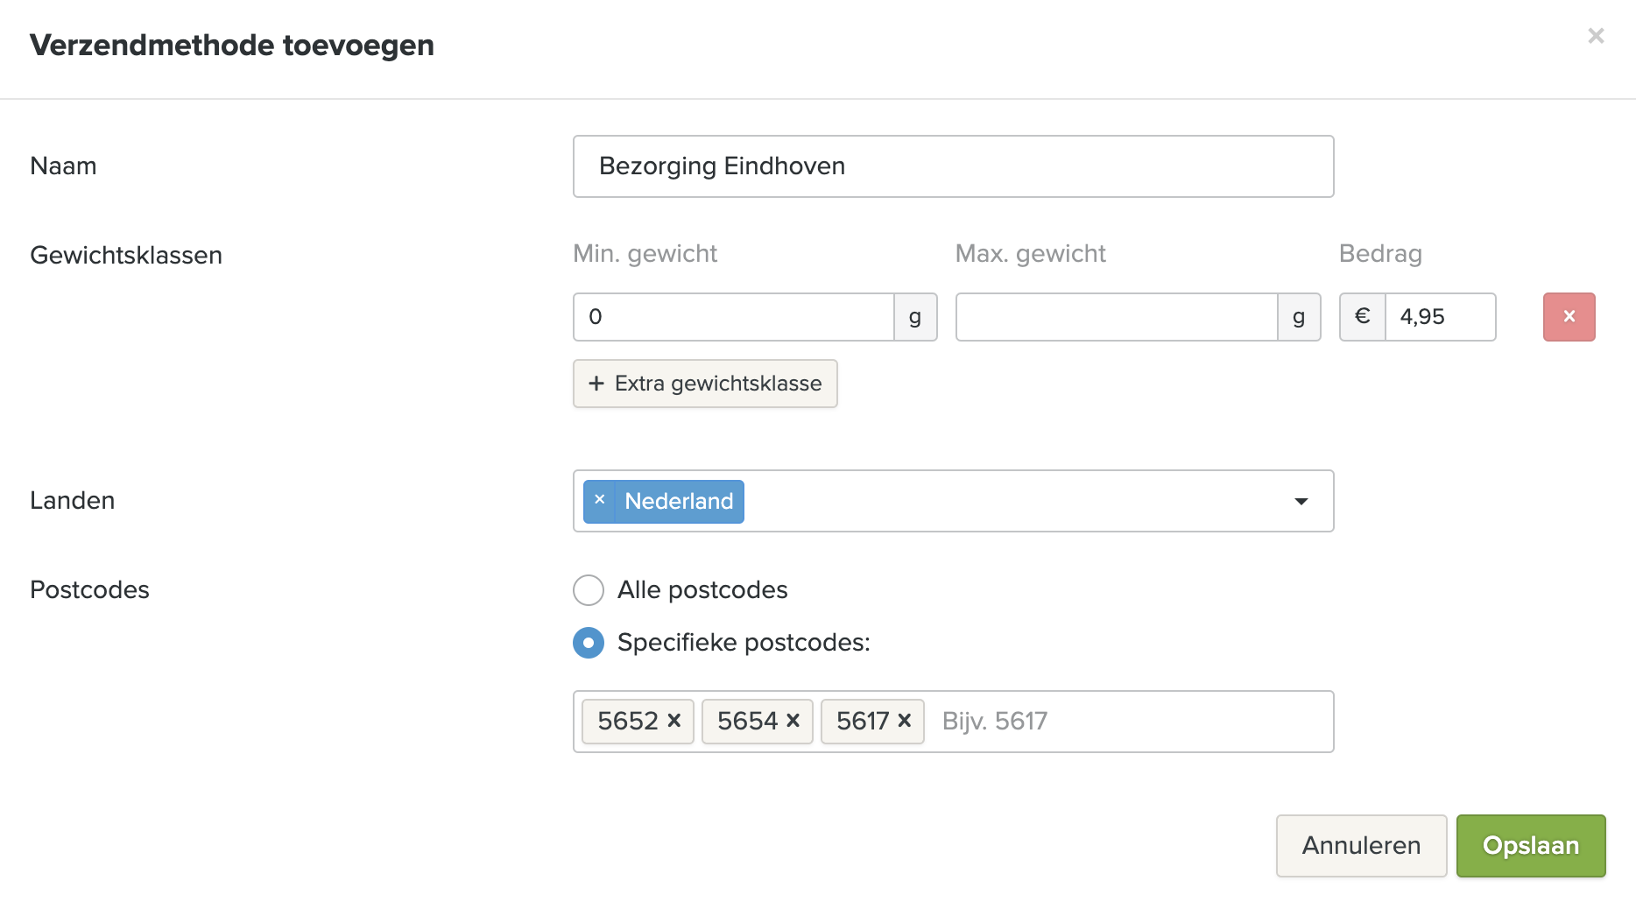
Task: Click the euro symbol beside Bedrag
Action: 1363,317
